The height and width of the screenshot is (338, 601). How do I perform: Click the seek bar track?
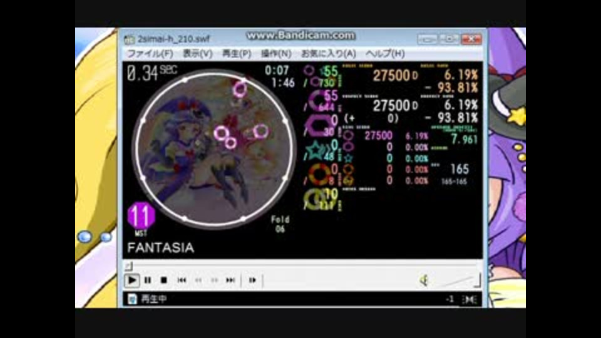(x=302, y=265)
